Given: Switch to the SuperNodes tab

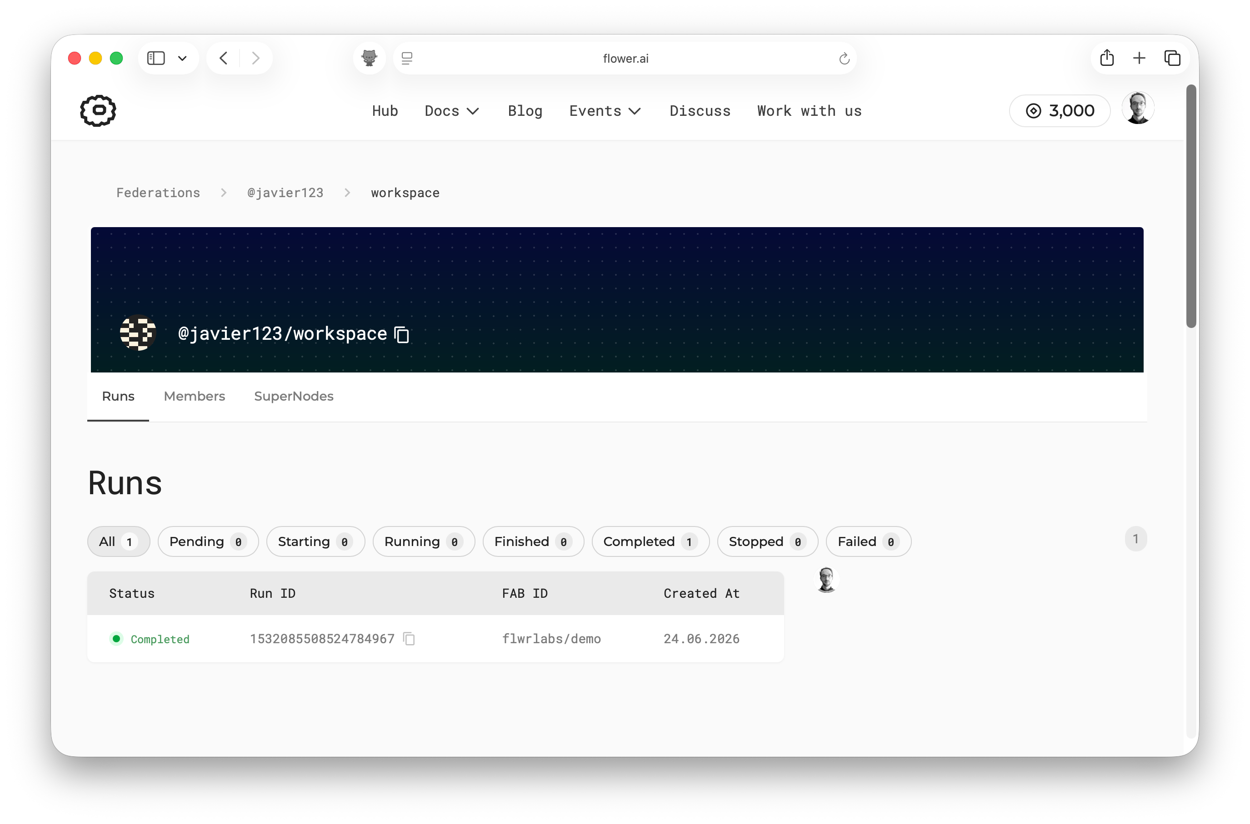Looking at the screenshot, I should pyautogui.click(x=294, y=396).
